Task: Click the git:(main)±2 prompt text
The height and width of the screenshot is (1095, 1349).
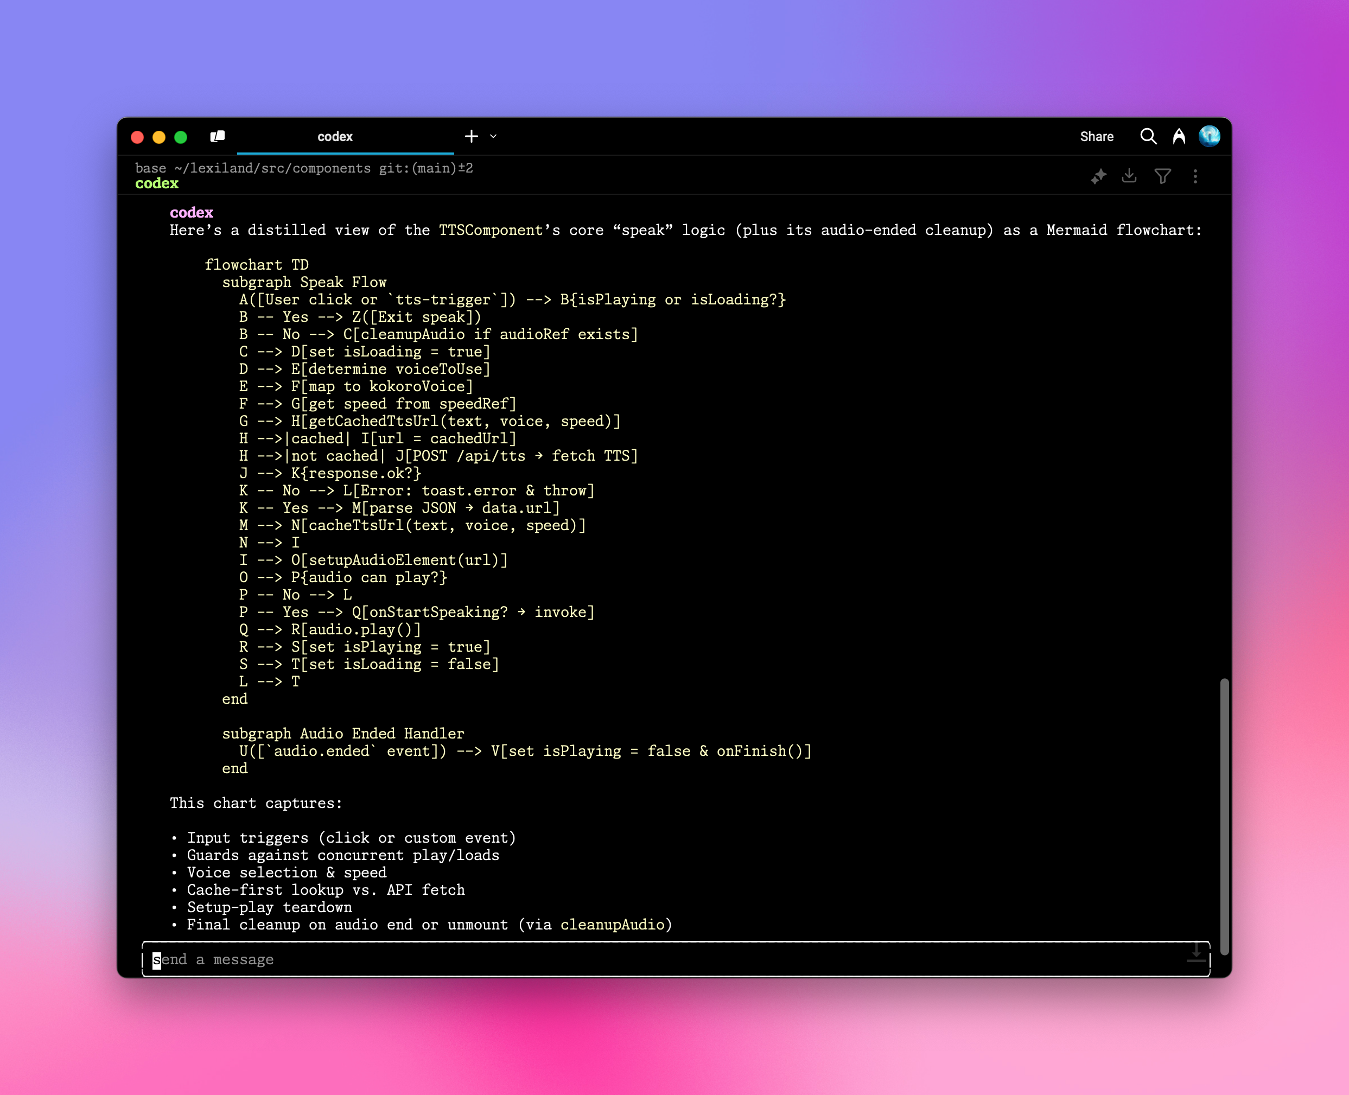Action: [x=426, y=168]
